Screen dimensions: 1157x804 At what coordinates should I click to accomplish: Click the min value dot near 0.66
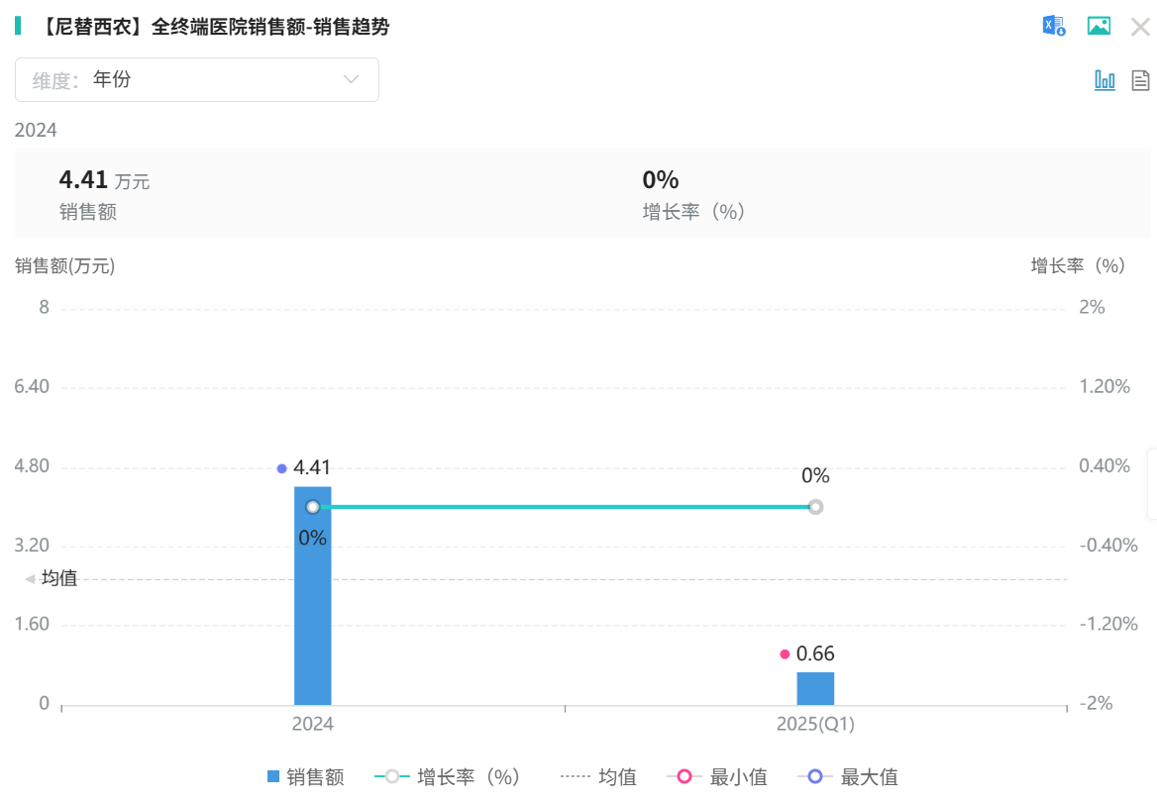[785, 653]
